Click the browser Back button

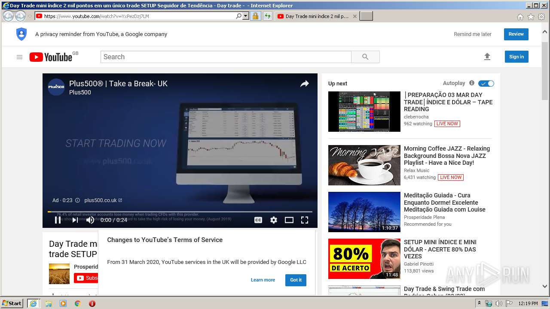[8, 16]
